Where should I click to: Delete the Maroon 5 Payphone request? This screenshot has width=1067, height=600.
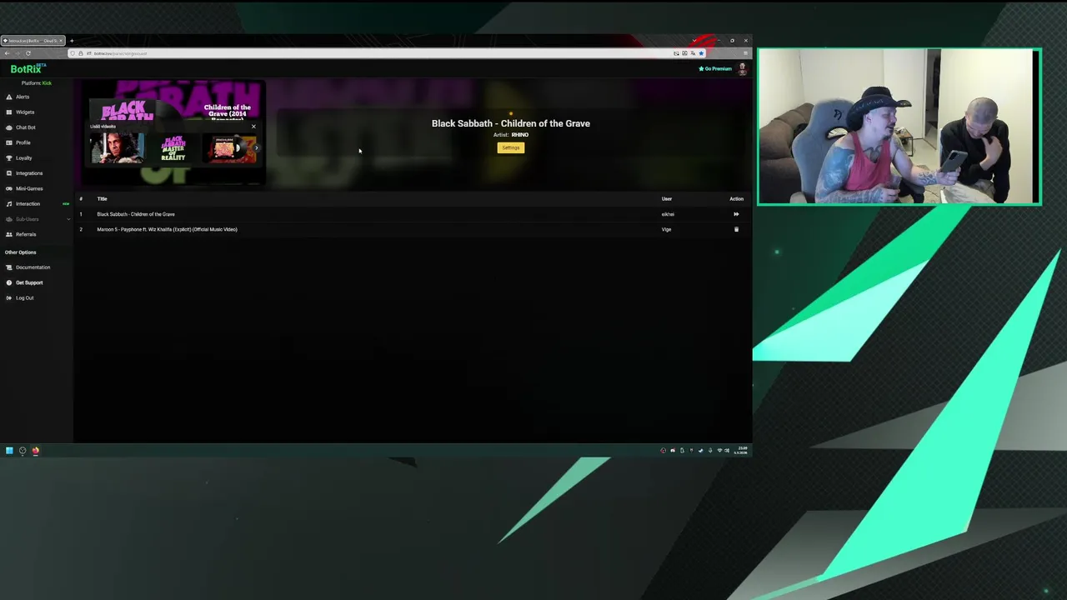coord(736,229)
